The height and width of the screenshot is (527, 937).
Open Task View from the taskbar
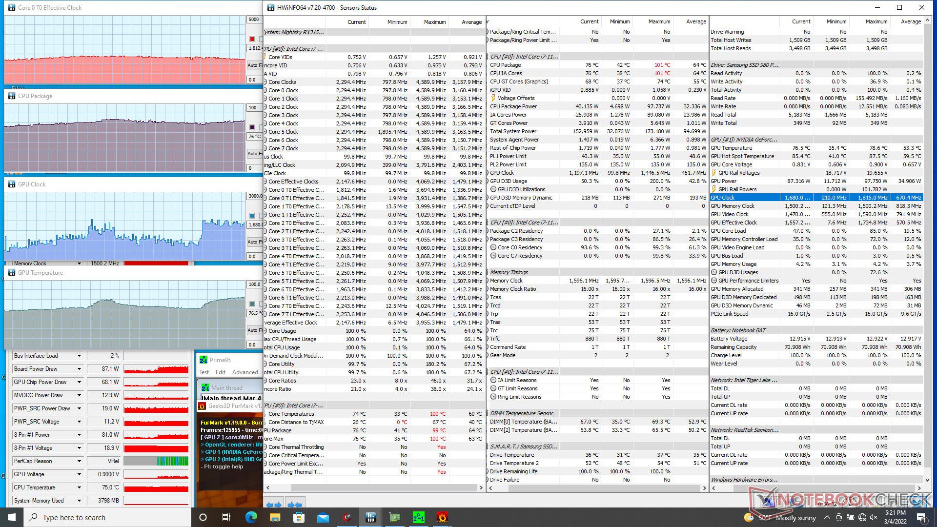[x=226, y=517]
